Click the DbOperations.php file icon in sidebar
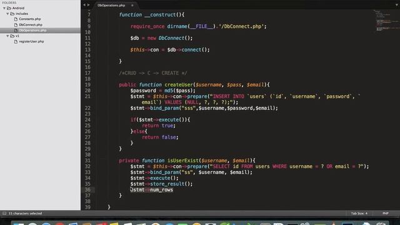This screenshot has height=225, width=400. (16, 31)
